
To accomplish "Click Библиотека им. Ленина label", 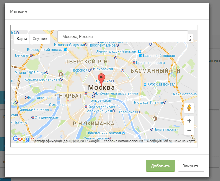I will tap(117, 93).
